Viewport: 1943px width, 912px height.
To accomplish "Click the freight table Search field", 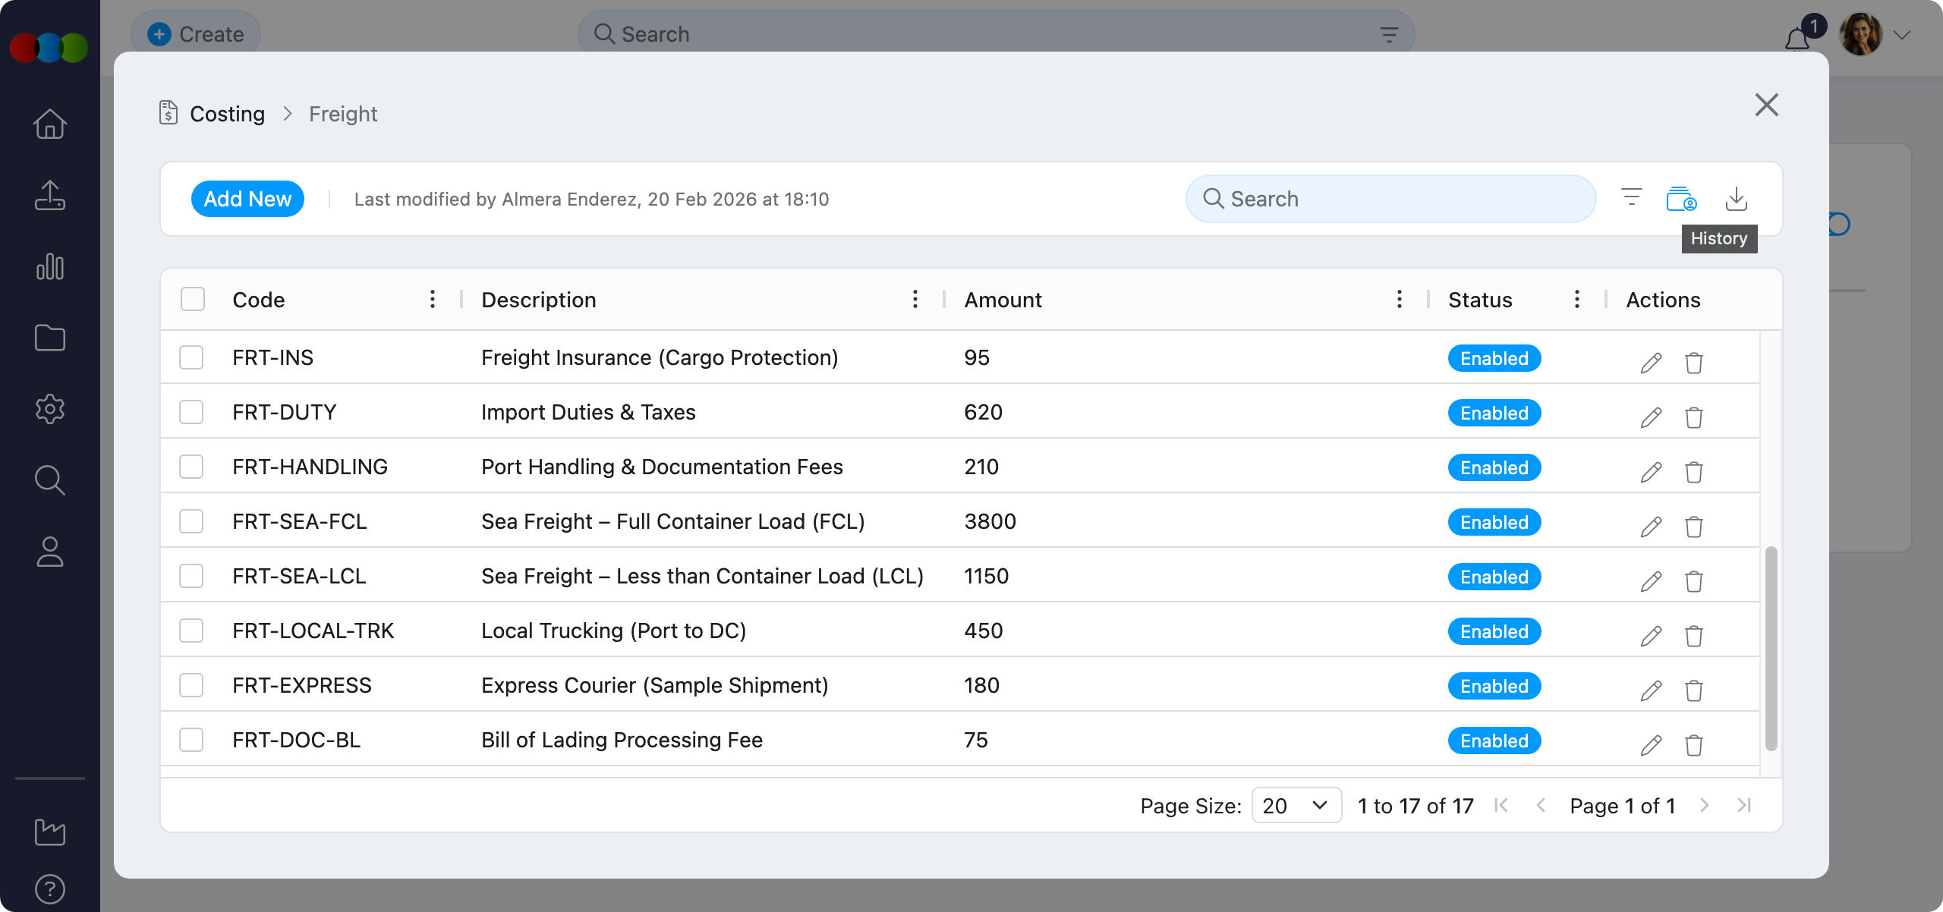I will coord(1390,199).
